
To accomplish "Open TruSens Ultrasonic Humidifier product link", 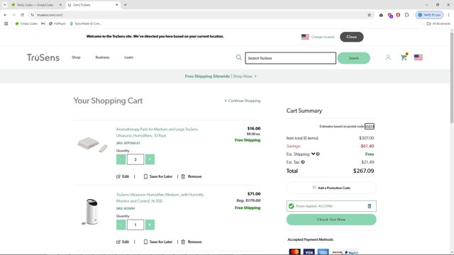I will pos(160,198).
